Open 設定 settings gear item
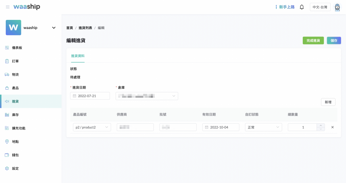 point(15,169)
